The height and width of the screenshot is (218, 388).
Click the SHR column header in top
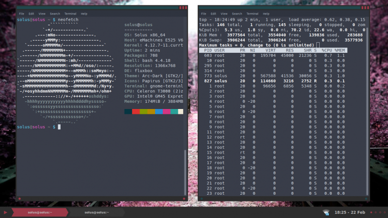pos(308,50)
